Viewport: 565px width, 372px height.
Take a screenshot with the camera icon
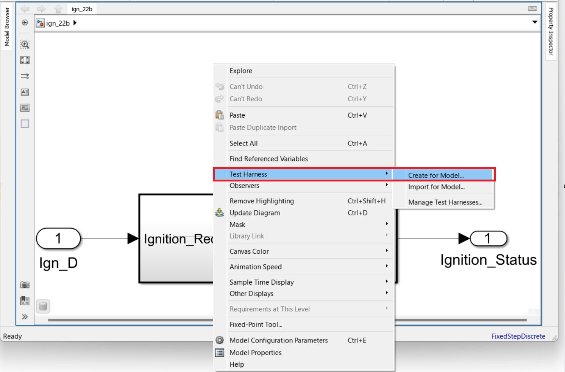[x=25, y=285]
